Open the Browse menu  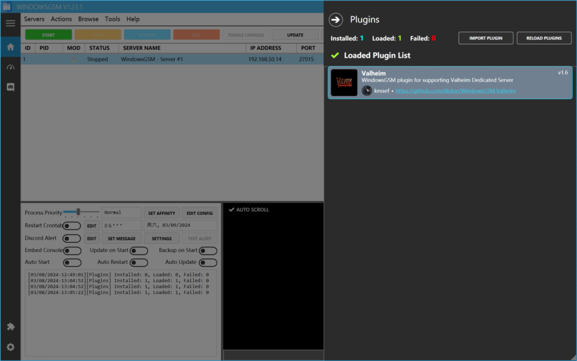tap(88, 19)
